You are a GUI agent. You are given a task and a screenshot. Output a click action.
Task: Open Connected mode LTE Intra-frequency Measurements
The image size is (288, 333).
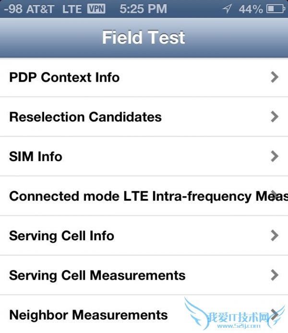144,196
